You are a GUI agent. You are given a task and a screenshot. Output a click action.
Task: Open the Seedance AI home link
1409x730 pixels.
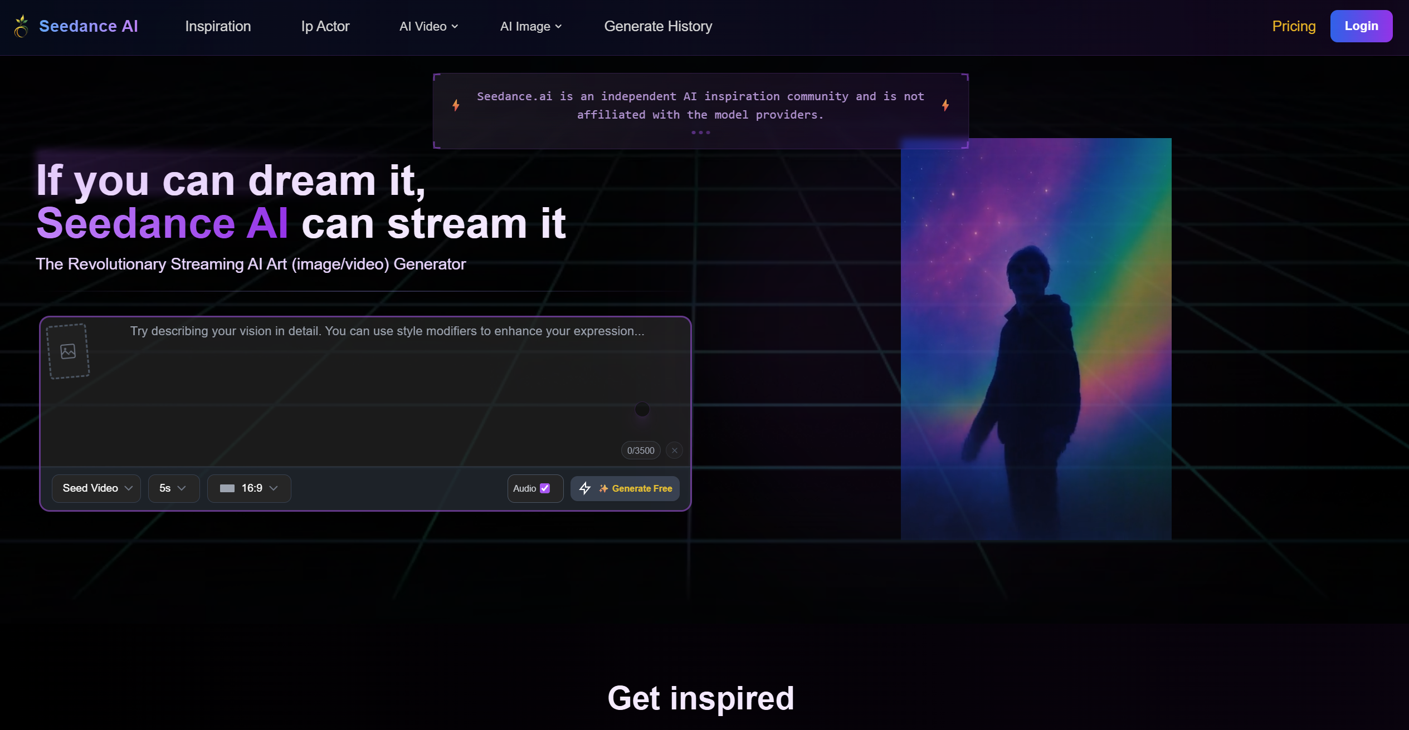point(89,26)
